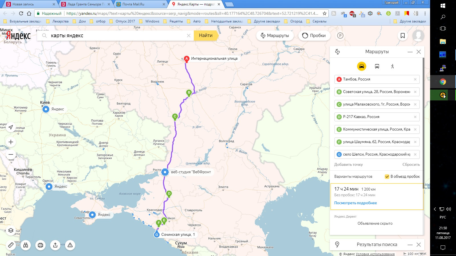Remove the Р-217 Кавказ waypoint

point(415,117)
